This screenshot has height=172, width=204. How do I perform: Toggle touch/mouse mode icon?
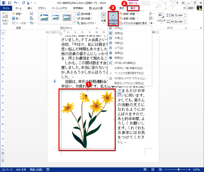[28, 3]
